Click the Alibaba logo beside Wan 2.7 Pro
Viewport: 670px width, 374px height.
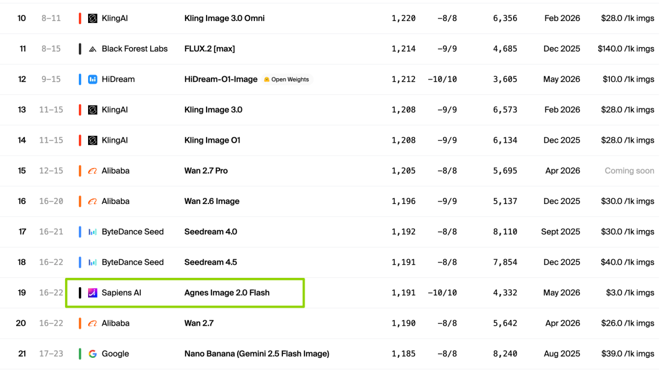(x=92, y=171)
